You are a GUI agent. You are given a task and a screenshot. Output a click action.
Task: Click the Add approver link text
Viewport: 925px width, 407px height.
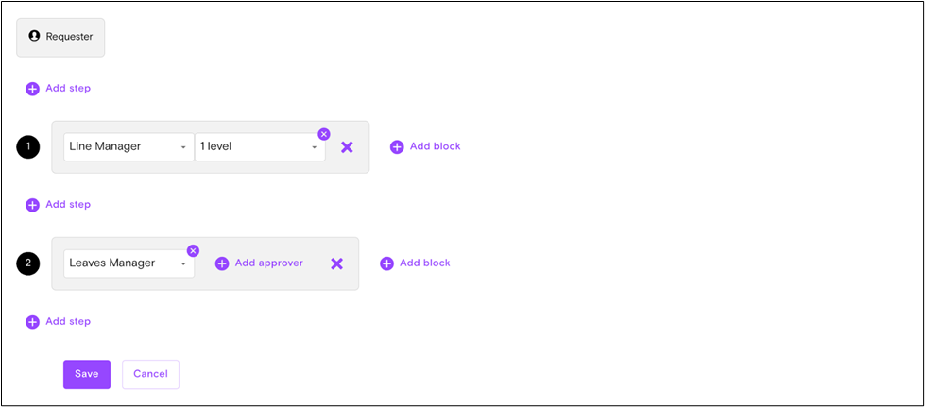pyautogui.click(x=268, y=263)
